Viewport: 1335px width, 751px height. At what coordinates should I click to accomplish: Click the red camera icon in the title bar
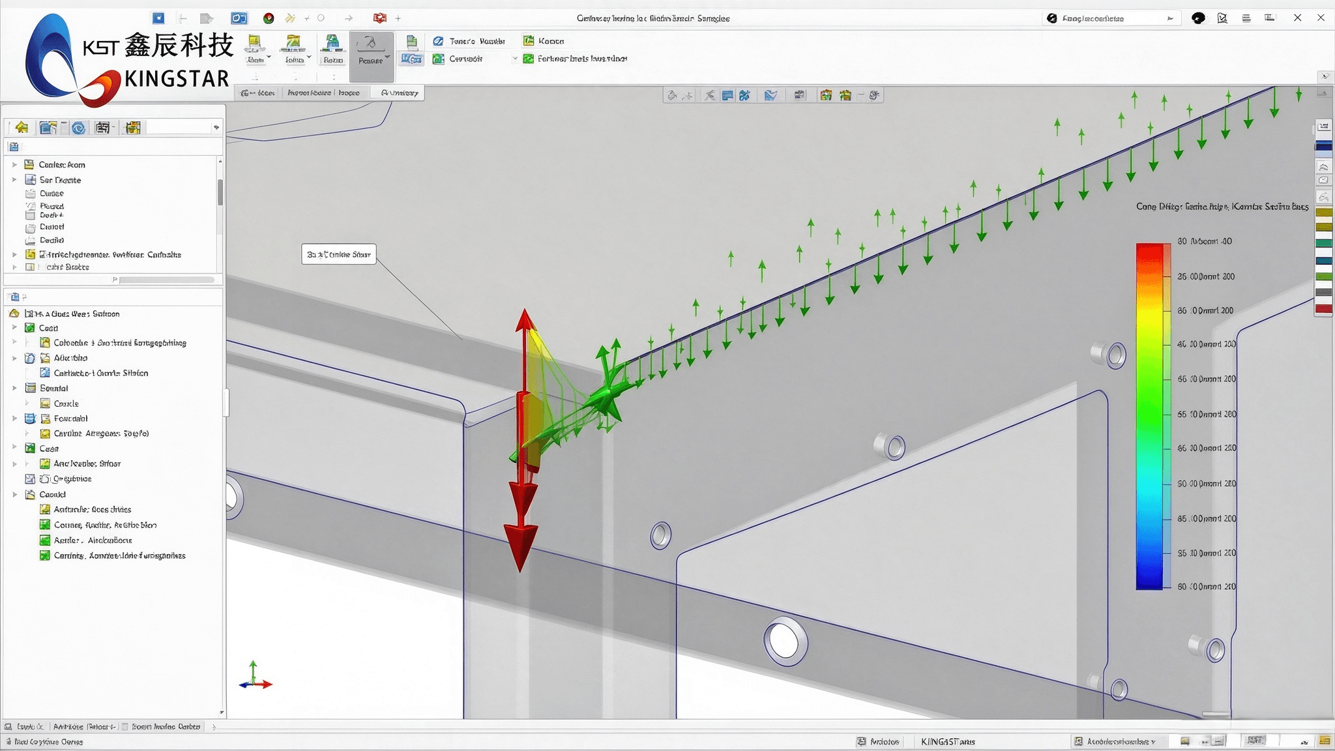point(380,18)
